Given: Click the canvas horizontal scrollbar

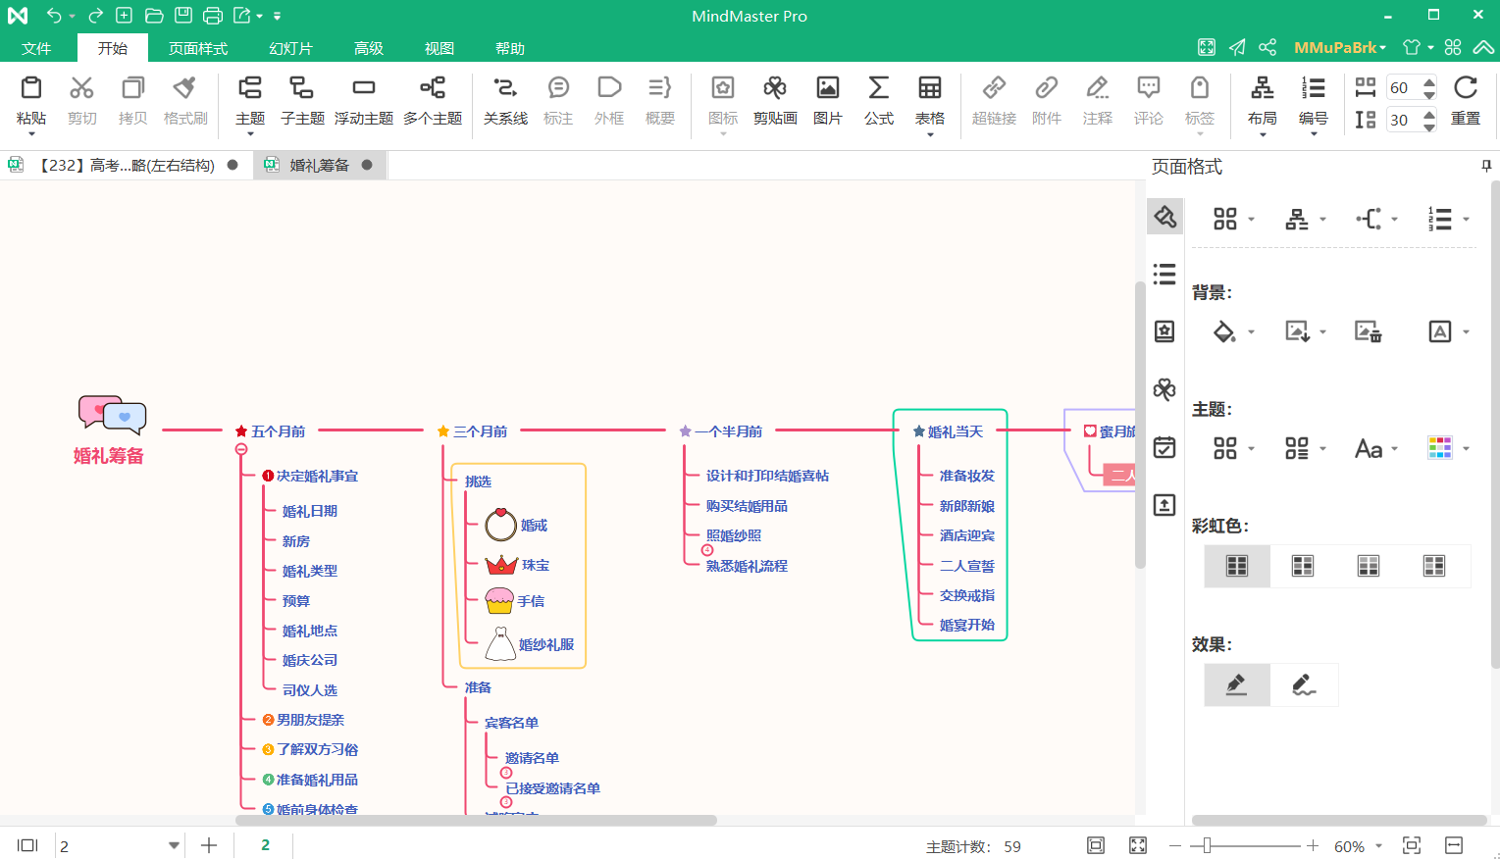Looking at the screenshot, I should pyautogui.click(x=477, y=820).
